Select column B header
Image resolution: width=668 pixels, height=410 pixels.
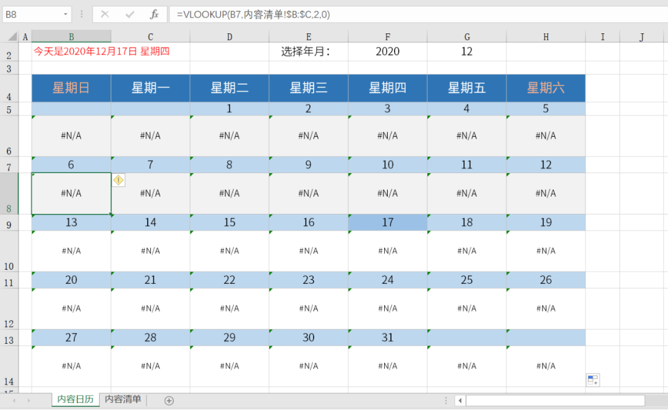click(71, 36)
